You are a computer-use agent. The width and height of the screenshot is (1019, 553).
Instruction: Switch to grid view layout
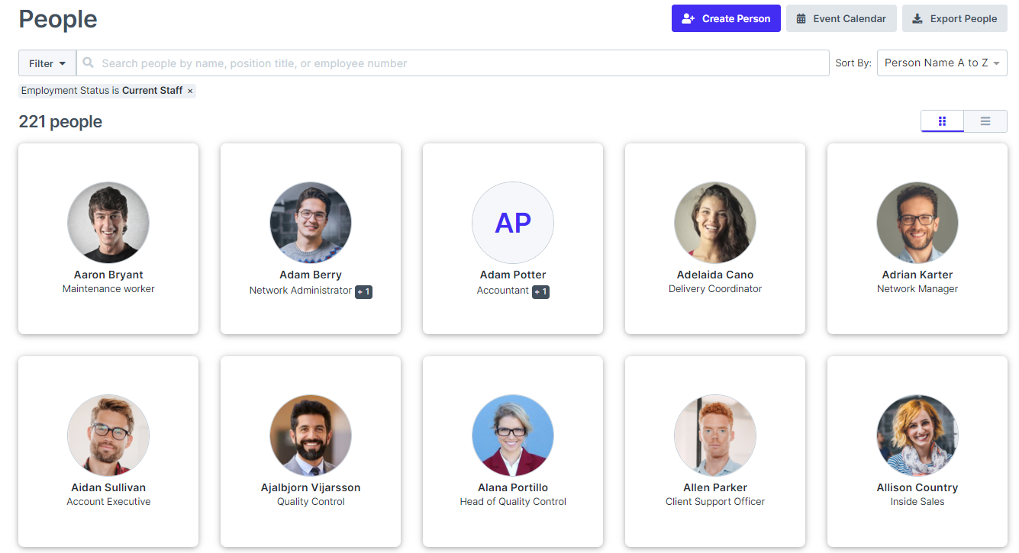[942, 121]
